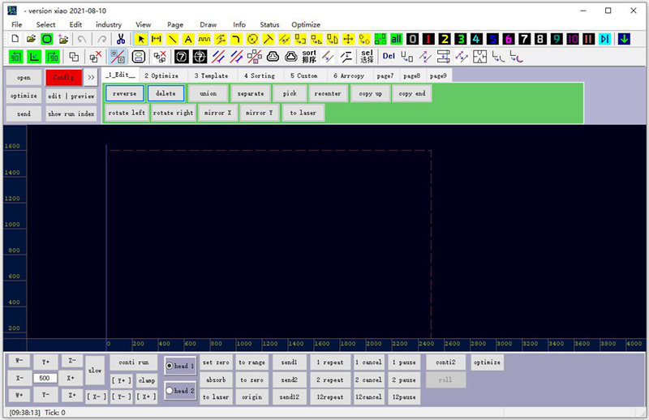Click the 'to range' button

(252, 362)
